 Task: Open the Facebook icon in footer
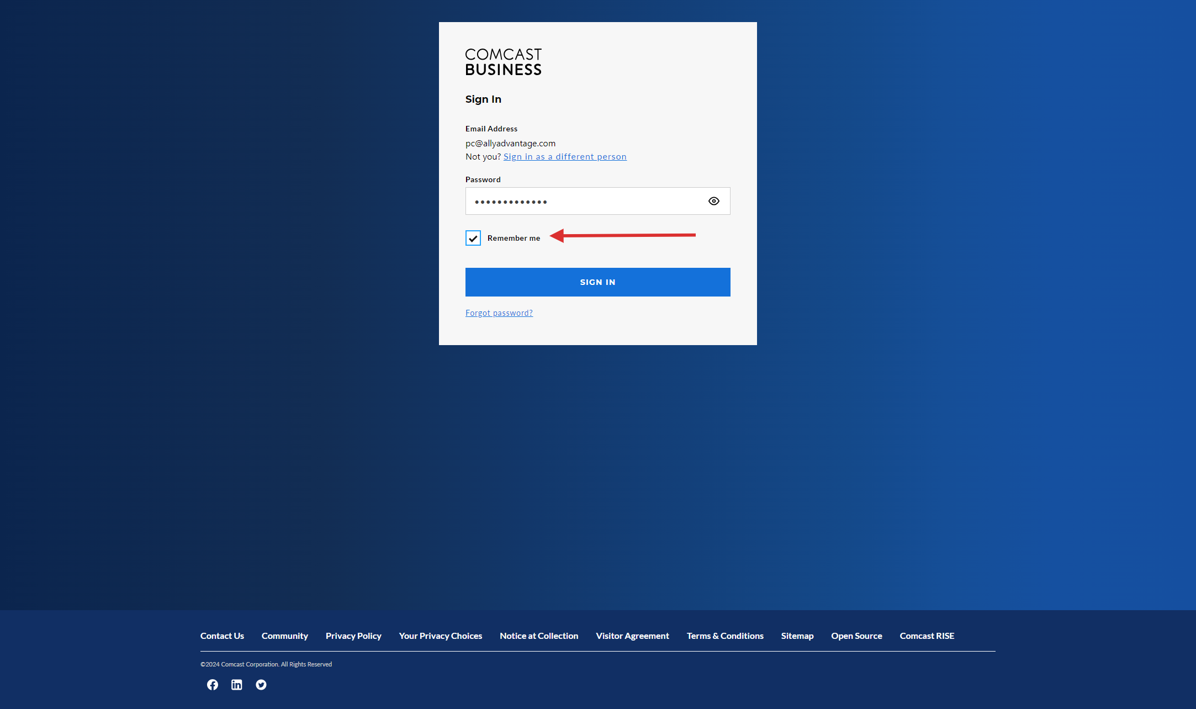(213, 685)
